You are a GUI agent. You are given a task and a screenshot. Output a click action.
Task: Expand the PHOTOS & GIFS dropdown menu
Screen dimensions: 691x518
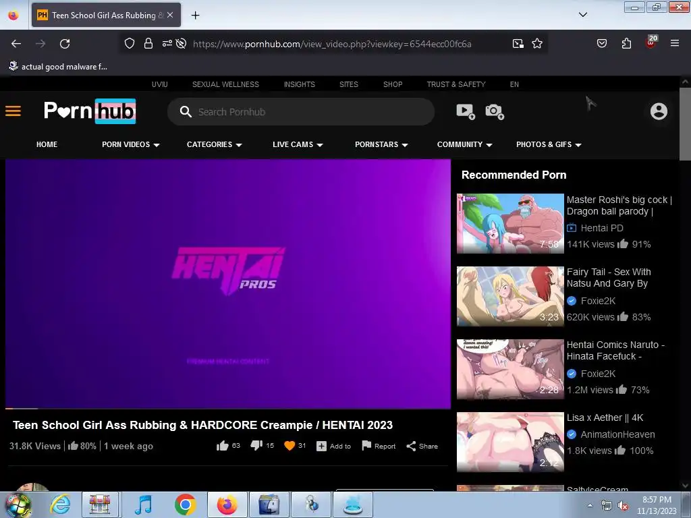click(549, 144)
